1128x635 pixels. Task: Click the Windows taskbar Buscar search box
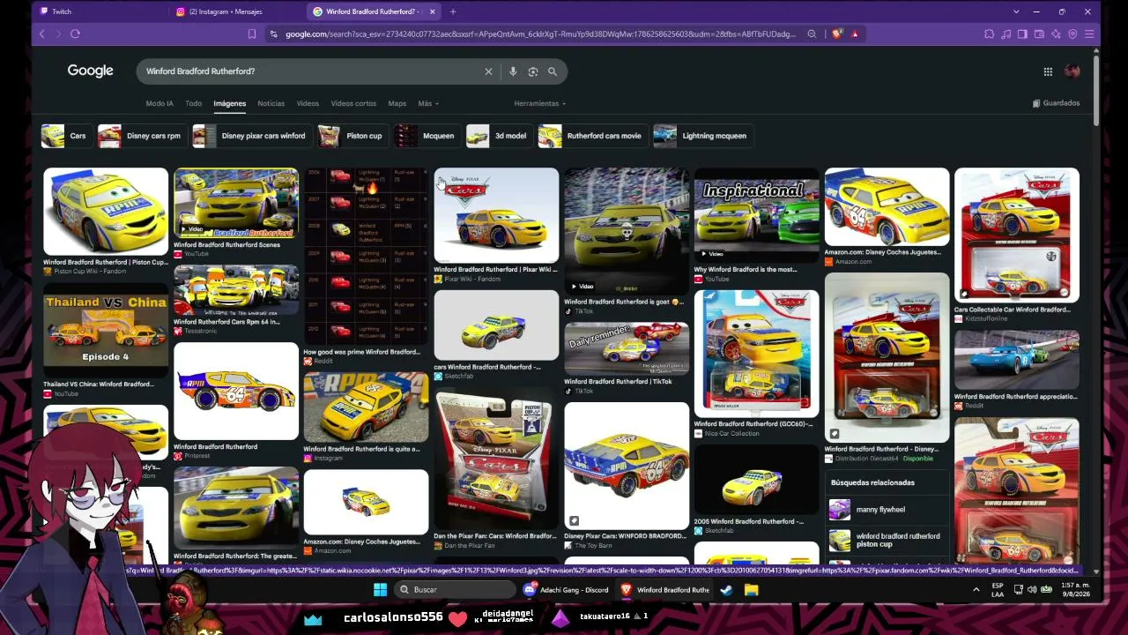(455, 589)
